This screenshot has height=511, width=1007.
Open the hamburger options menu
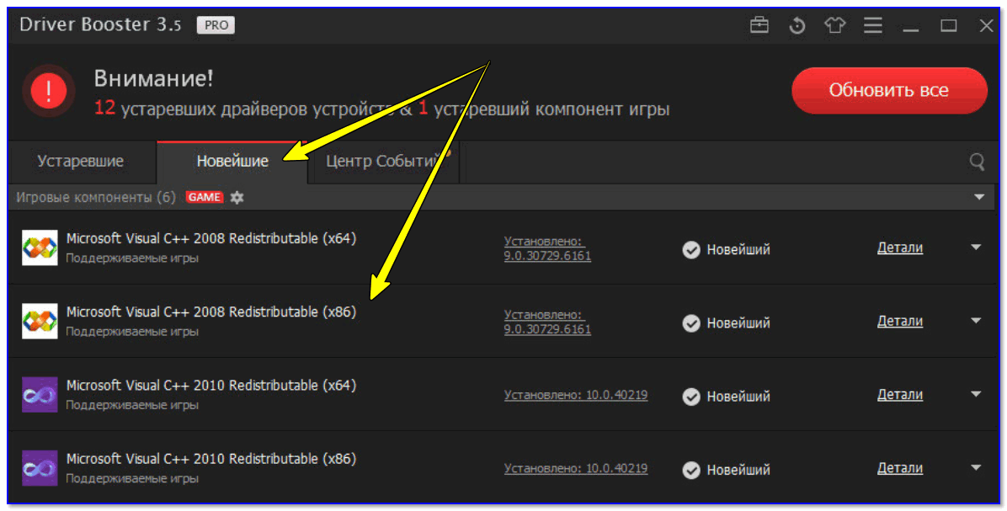tap(873, 25)
